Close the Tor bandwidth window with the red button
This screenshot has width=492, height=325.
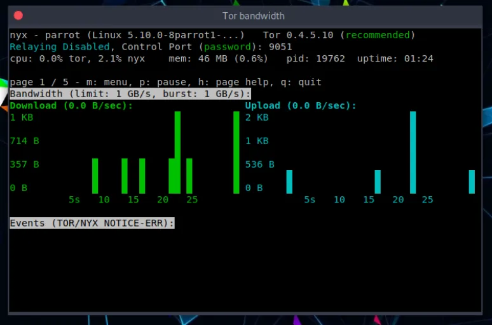(x=18, y=15)
